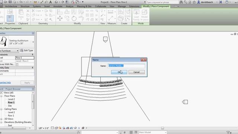The height and width of the screenshot is (134, 238).
Task: Click Cancel in the Name dialog
Action: coord(136,72)
